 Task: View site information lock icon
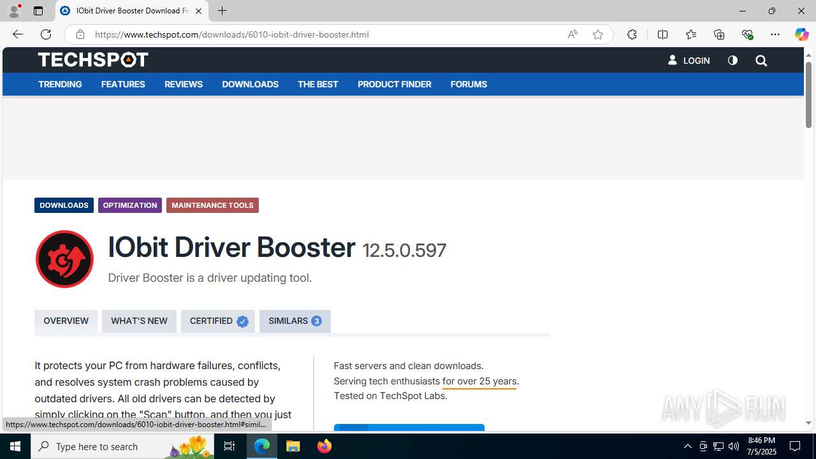pyautogui.click(x=80, y=34)
